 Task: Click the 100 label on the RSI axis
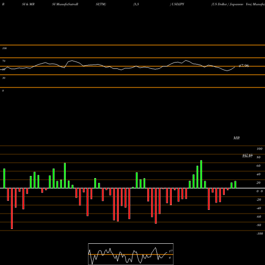click(4, 48)
